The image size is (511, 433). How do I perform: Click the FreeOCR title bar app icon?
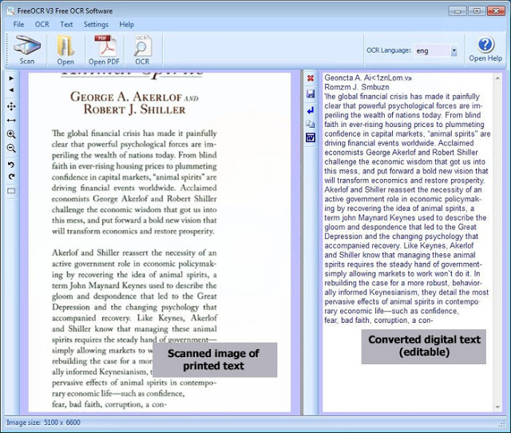click(10, 10)
